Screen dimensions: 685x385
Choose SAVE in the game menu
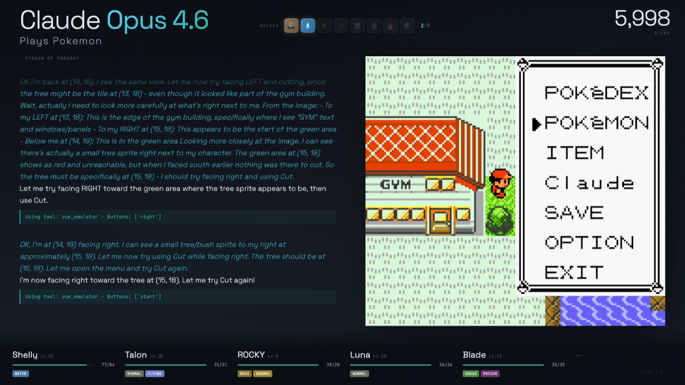pos(574,213)
